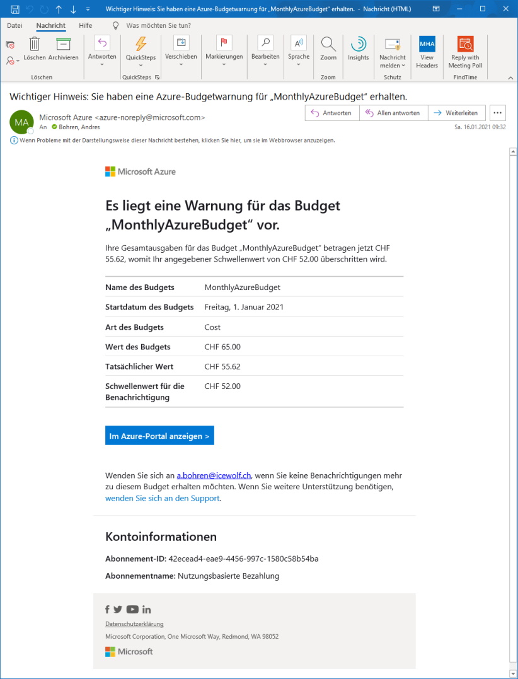518x679 pixels.
Task: Open the Facebook icon in the footer
Action: pos(107,609)
